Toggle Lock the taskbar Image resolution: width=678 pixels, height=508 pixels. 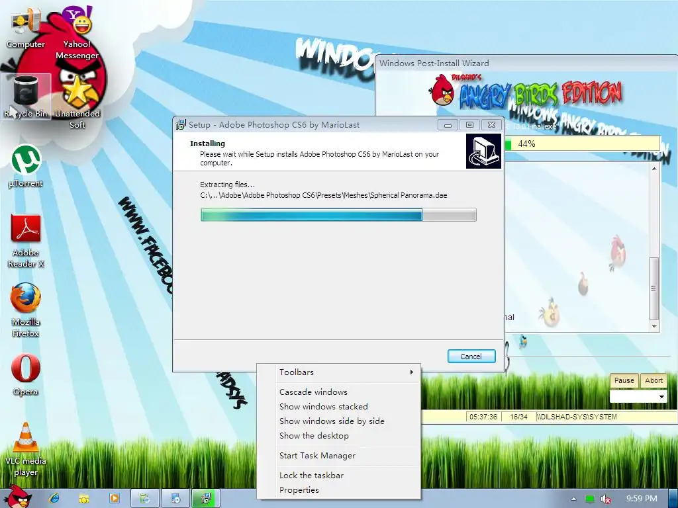click(338, 475)
